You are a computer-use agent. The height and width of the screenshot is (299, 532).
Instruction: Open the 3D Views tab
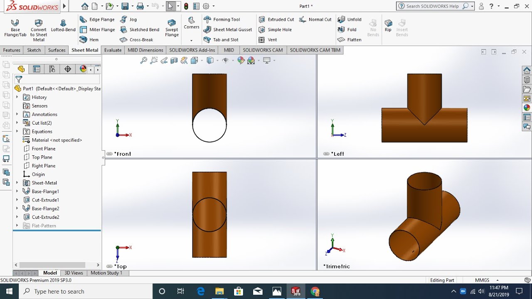[74, 273]
